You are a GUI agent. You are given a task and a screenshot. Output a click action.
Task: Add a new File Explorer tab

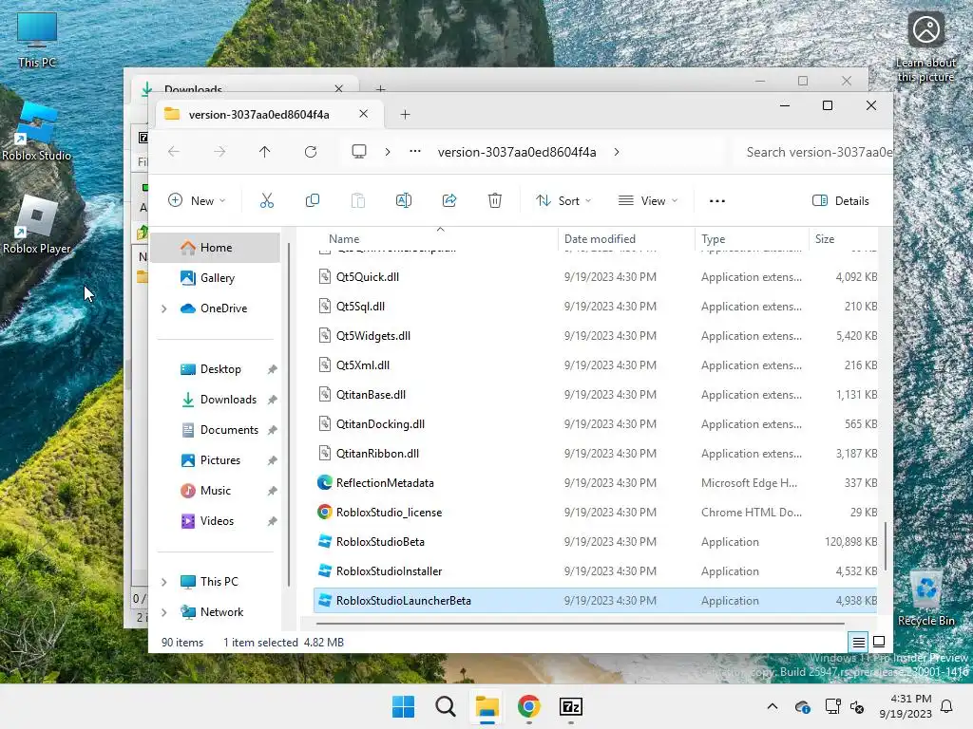[405, 114]
